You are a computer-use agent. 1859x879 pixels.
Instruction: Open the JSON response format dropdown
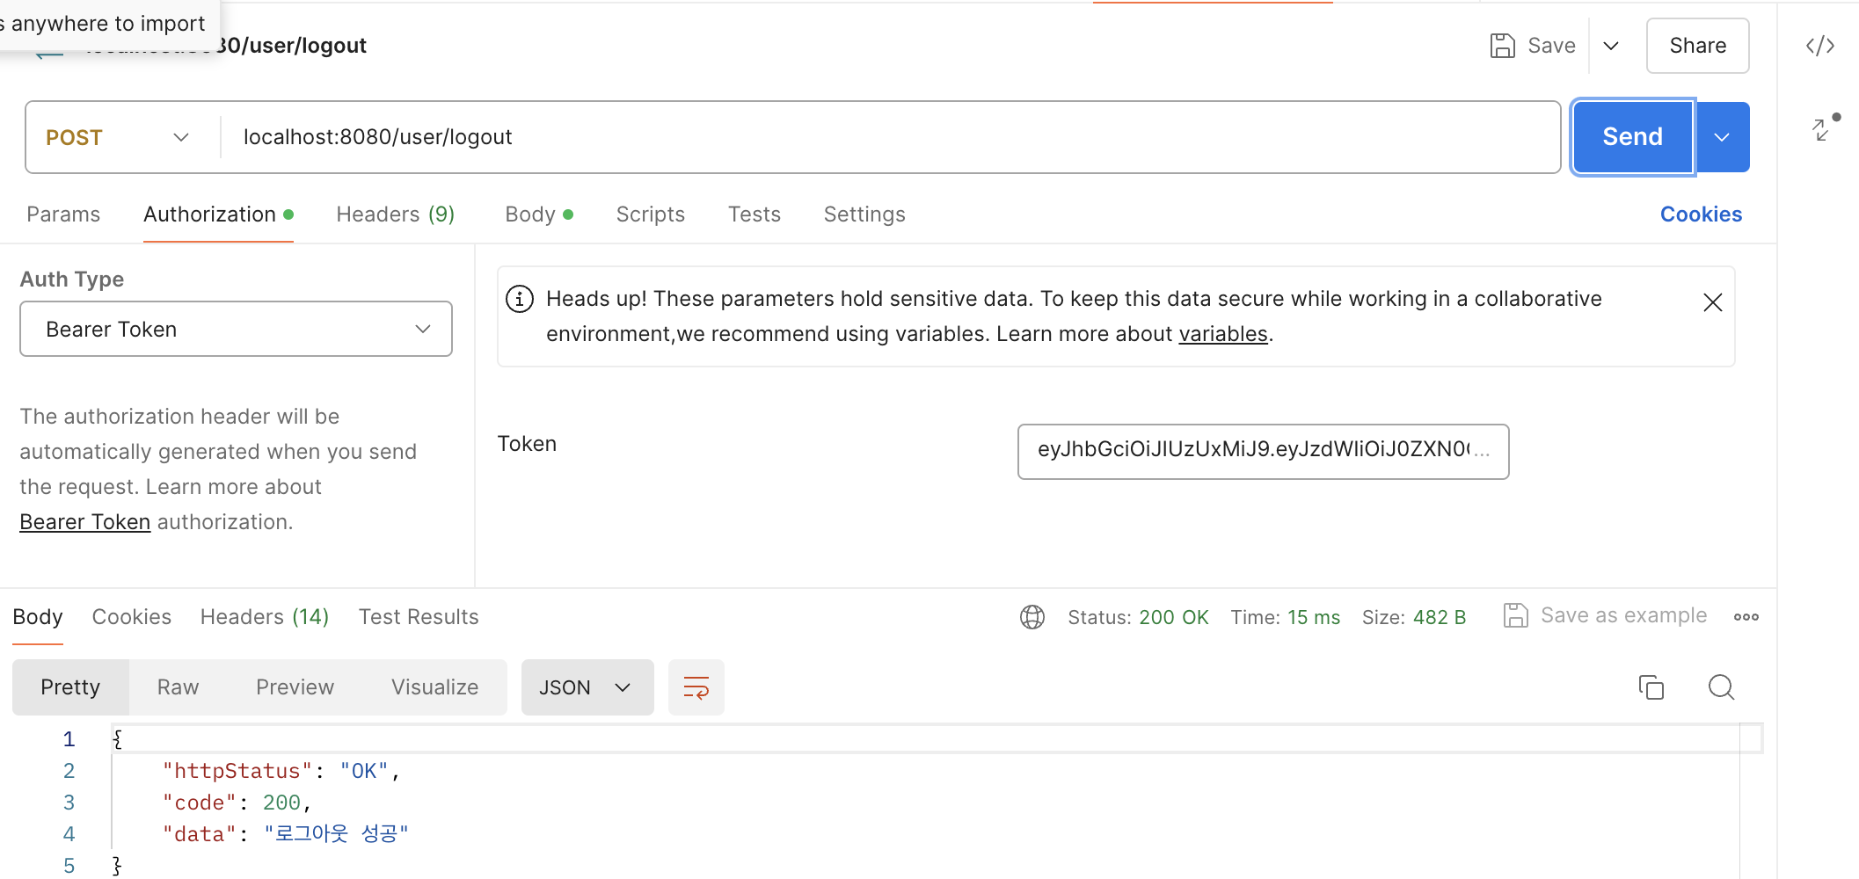(587, 687)
